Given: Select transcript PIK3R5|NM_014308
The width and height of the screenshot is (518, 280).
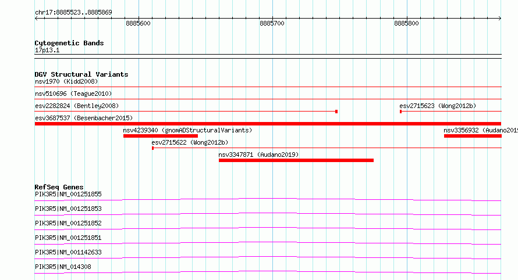Looking at the screenshot, I should 63,267.
